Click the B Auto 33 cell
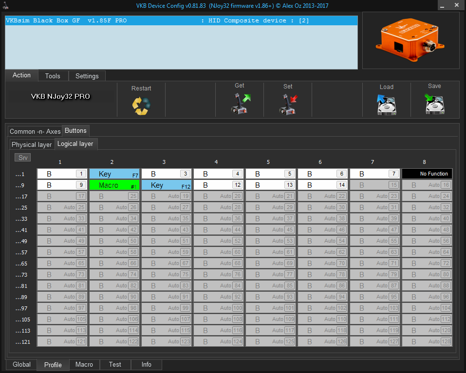 [62, 219]
